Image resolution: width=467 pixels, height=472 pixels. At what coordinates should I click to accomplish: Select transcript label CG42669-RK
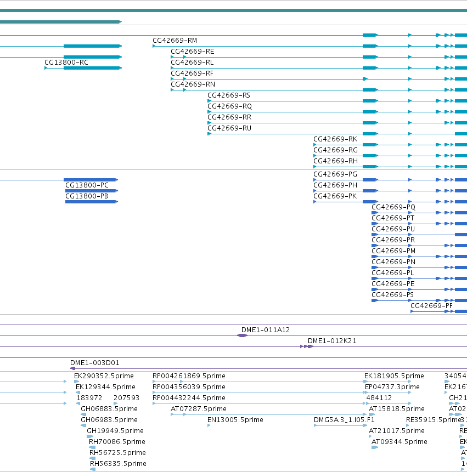pyautogui.click(x=335, y=139)
